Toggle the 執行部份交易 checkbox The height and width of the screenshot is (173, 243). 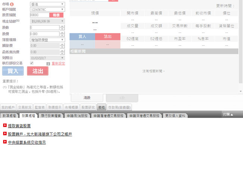(32, 63)
